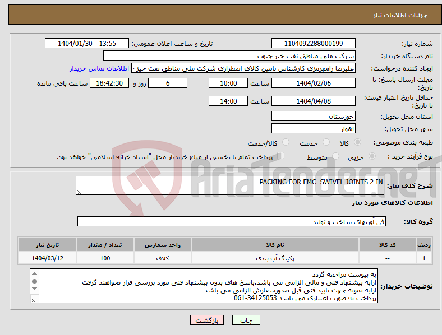Viewport: 442px width, 335px height.
Task: Click the ساعت باقی مانده label
Action: (62, 83)
